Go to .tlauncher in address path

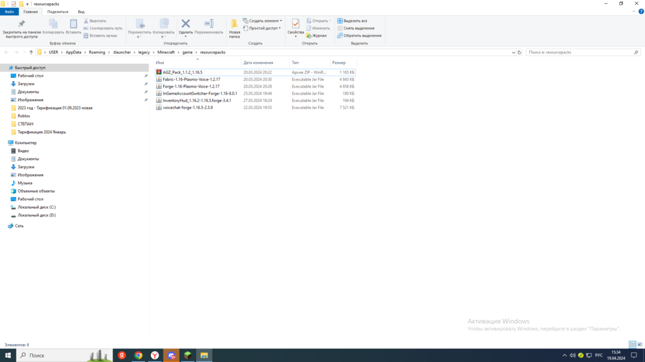point(122,52)
